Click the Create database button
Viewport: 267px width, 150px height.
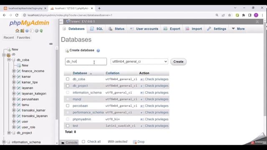178,62
